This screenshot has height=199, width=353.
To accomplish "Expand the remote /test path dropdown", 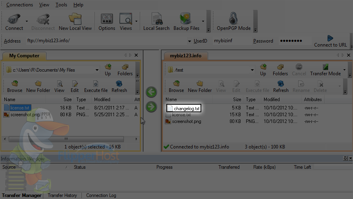I will coord(253,70).
